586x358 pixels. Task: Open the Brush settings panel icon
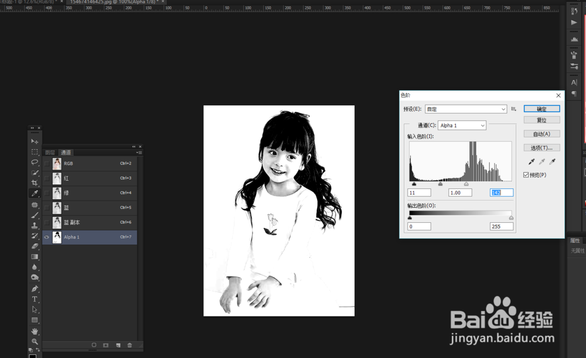574,66
